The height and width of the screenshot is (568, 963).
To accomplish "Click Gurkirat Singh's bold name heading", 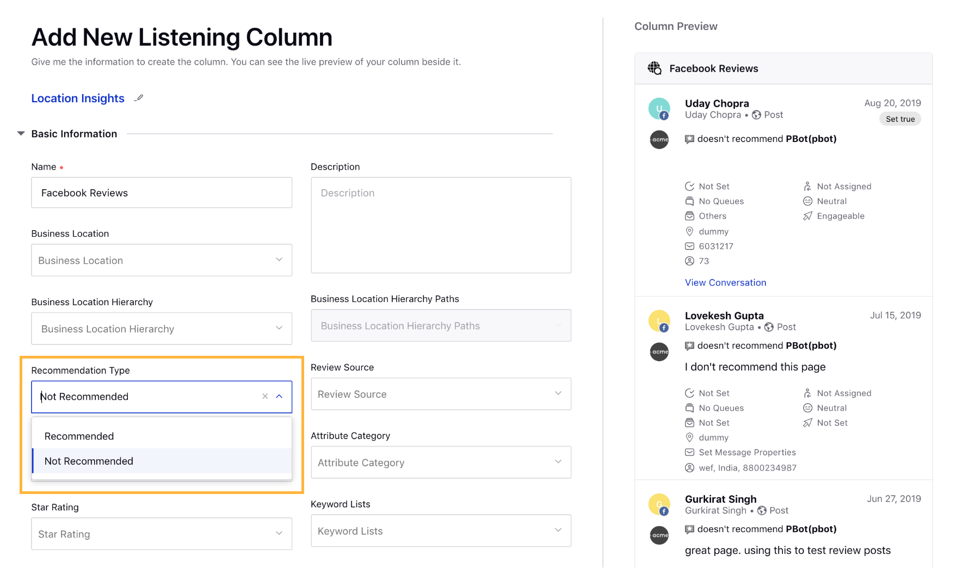I will click(x=720, y=499).
